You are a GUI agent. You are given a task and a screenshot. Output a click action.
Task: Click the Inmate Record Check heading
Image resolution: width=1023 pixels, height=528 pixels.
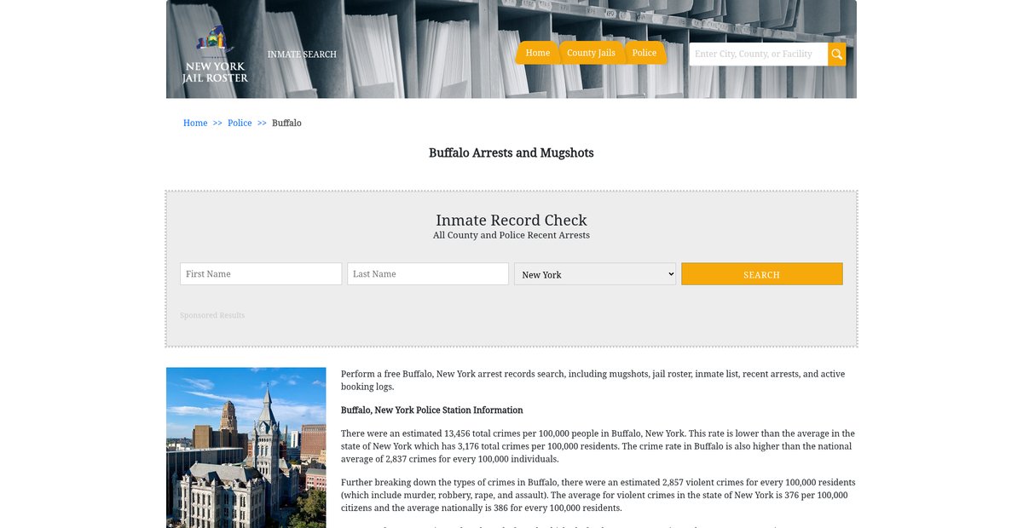(x=511, y=220)
